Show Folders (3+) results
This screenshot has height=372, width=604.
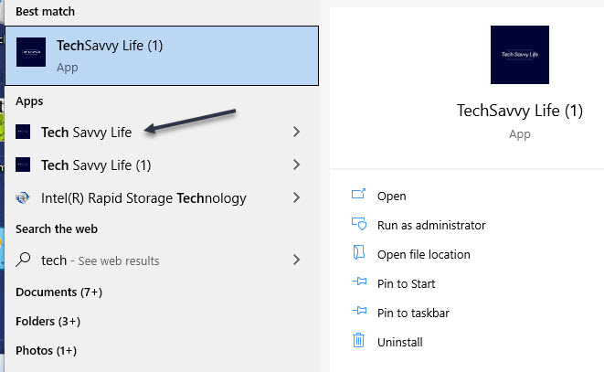click(x=48, y=321)
